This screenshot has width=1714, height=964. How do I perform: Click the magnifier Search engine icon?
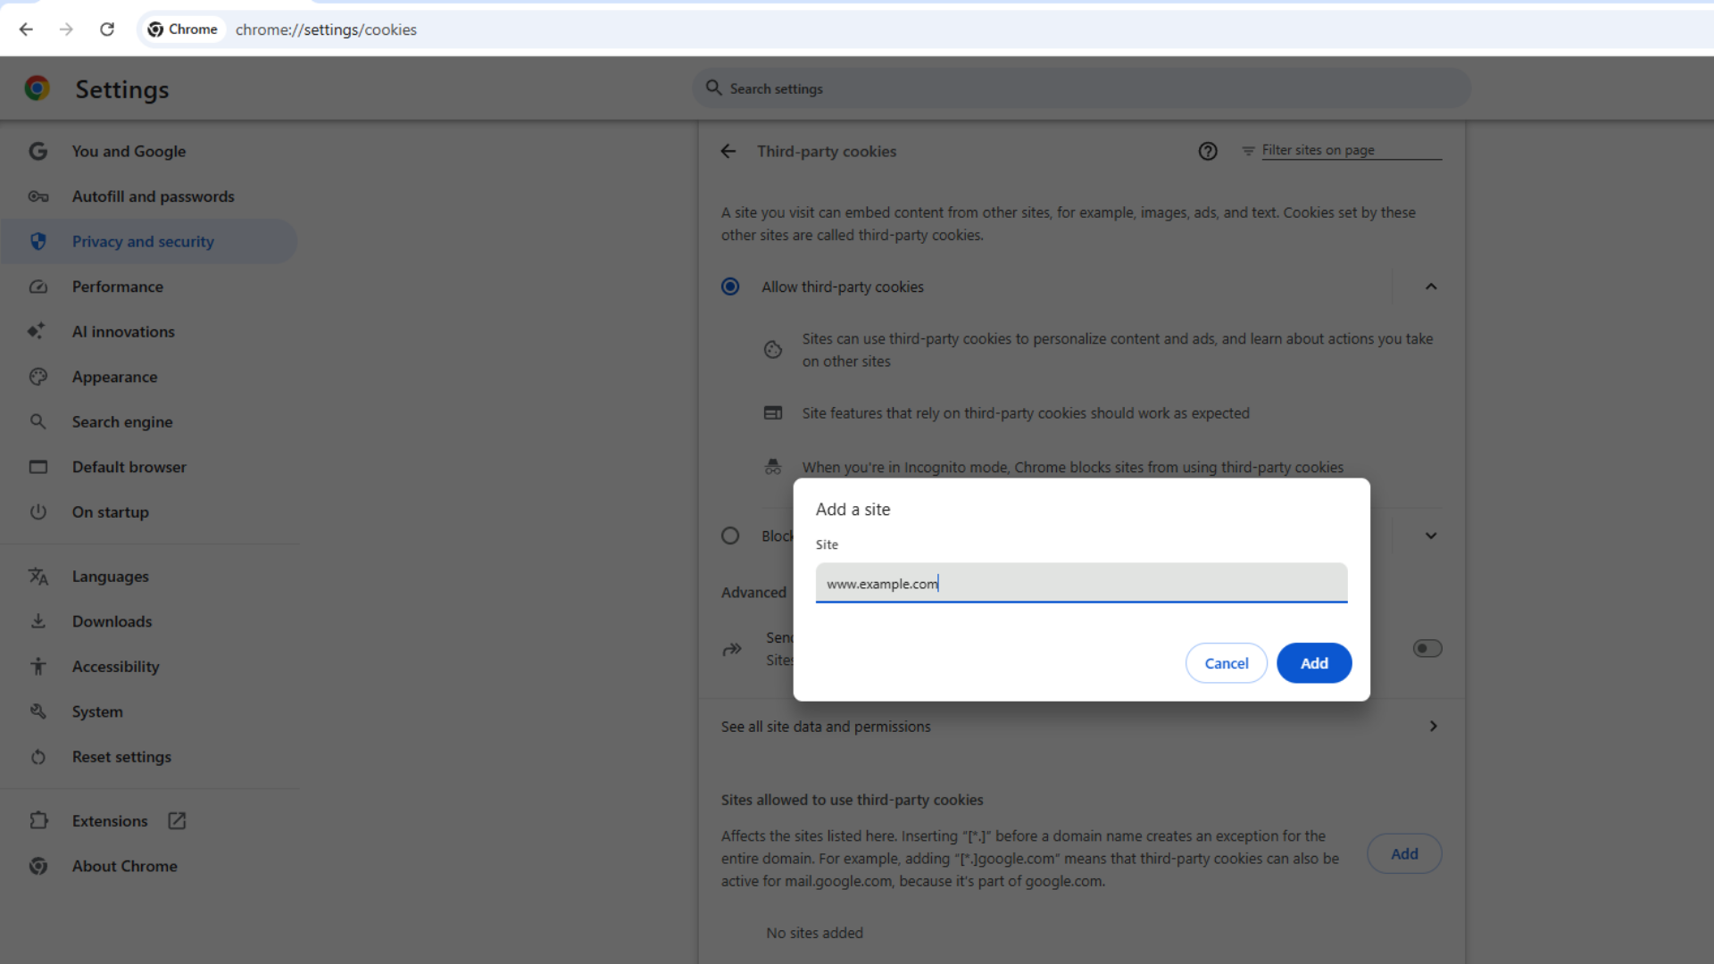[x=37, y=421]
